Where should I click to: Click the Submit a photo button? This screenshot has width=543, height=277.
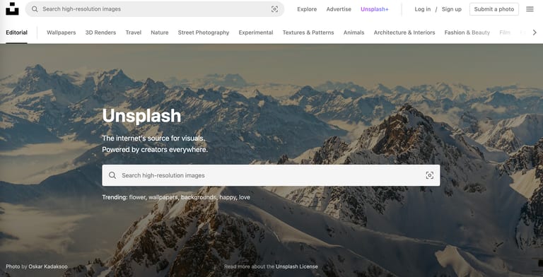point(494,9)
